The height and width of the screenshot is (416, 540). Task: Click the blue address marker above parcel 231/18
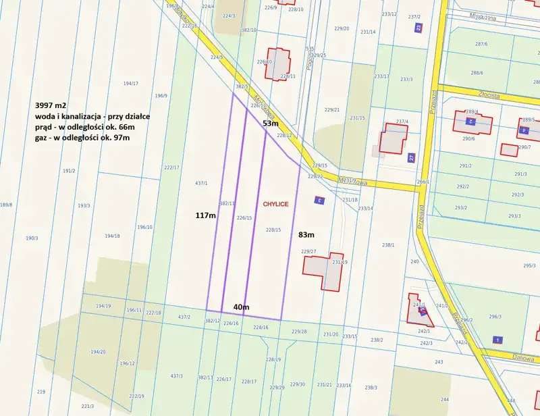[320, 200]
